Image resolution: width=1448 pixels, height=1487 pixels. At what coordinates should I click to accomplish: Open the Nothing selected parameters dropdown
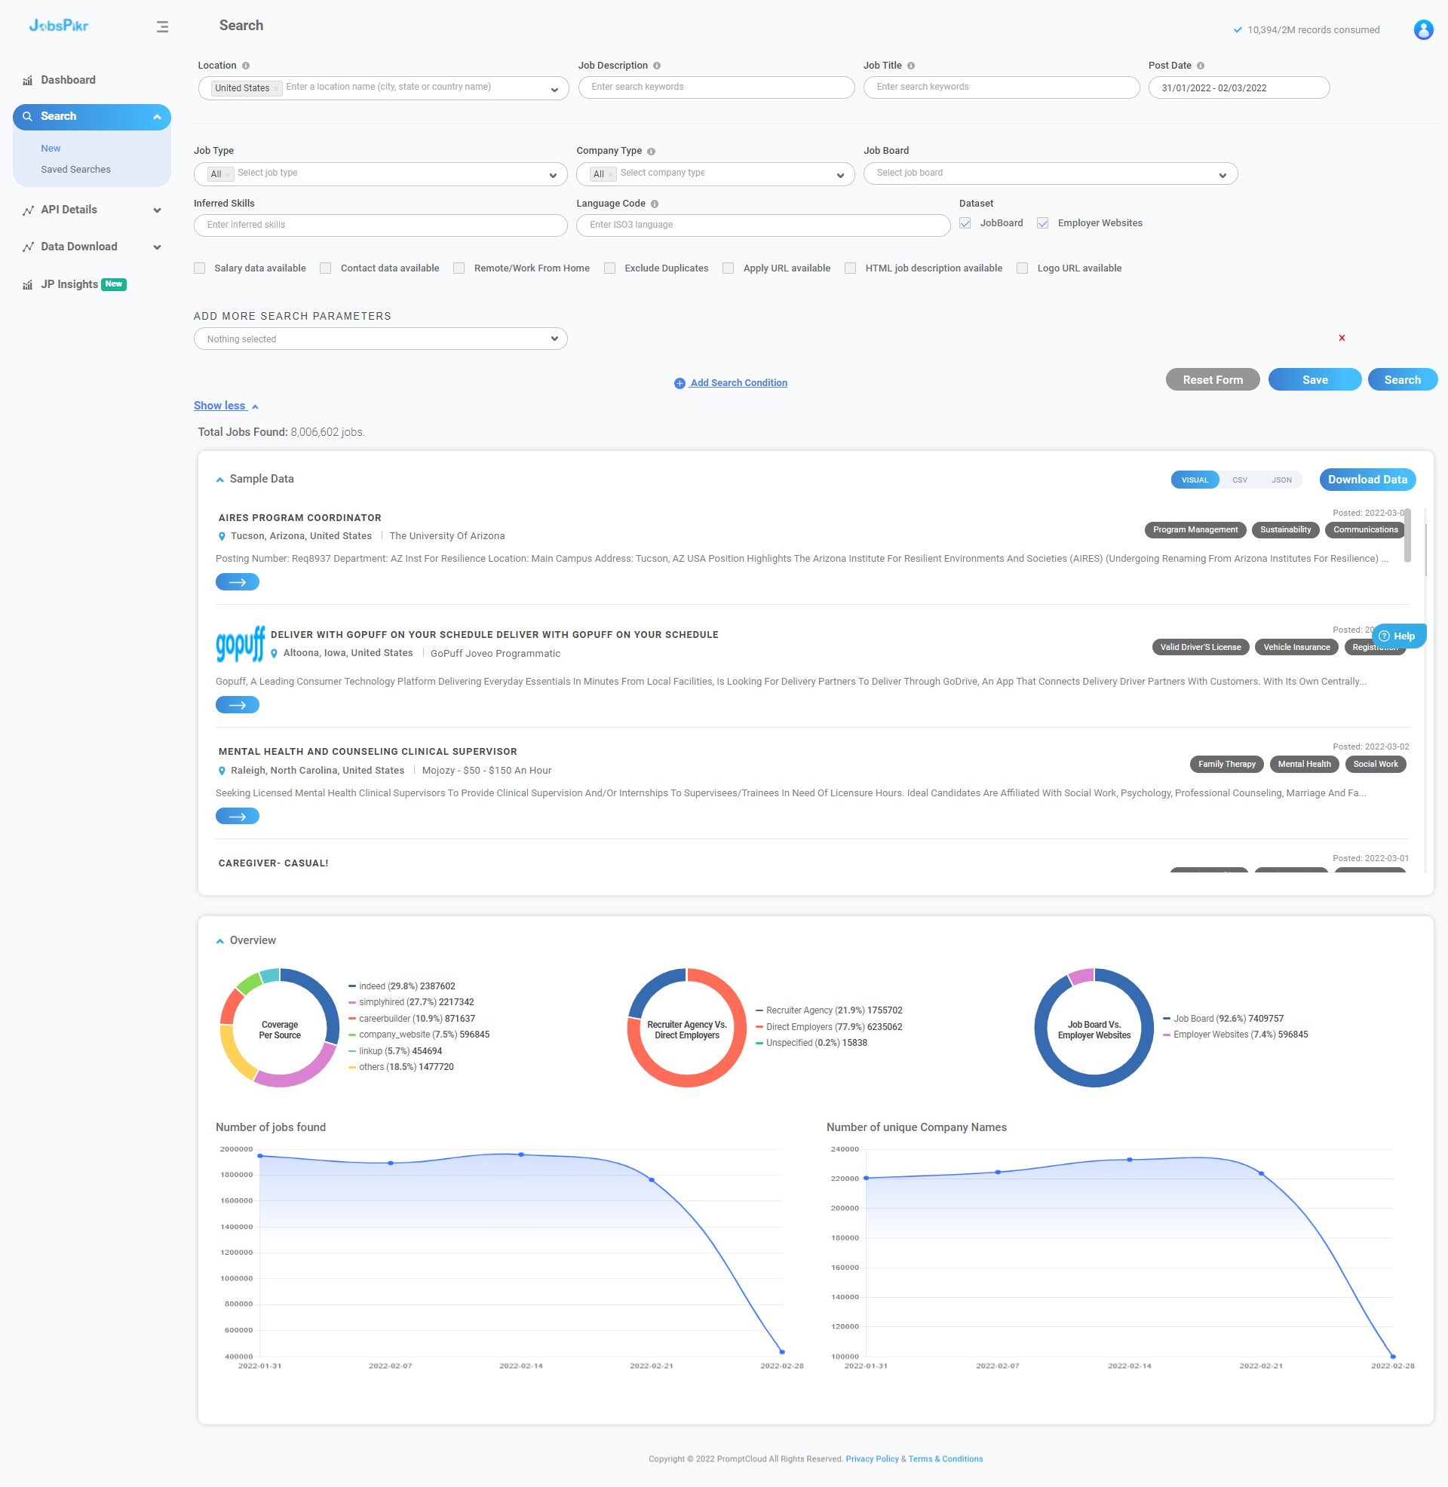point(380,339)
